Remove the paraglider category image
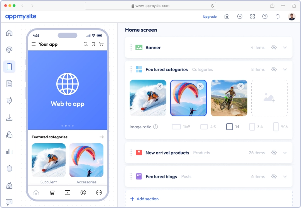301x208 pixels. coord(200,86)
